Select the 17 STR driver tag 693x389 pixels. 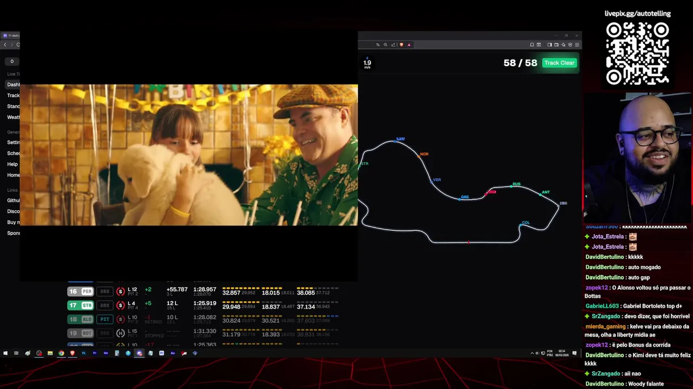click(x=80, y=305)
